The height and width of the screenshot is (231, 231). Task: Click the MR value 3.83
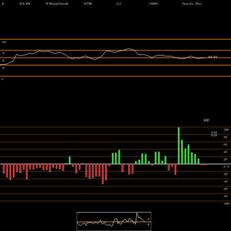(x=214, y=133)
